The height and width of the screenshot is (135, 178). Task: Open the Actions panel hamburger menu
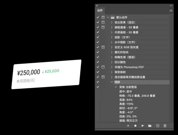171,11
